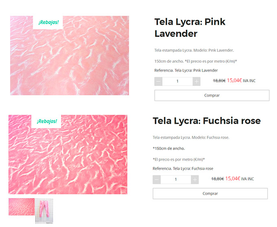Decrease quantity for Pink Lavender fabric
Viewport: 277px width, 227px height.
click(x=158, y=82)
